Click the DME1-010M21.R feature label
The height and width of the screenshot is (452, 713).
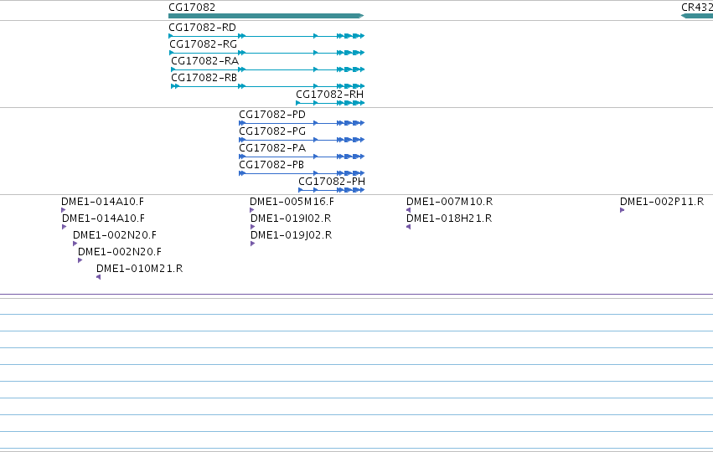coord(140,269)
